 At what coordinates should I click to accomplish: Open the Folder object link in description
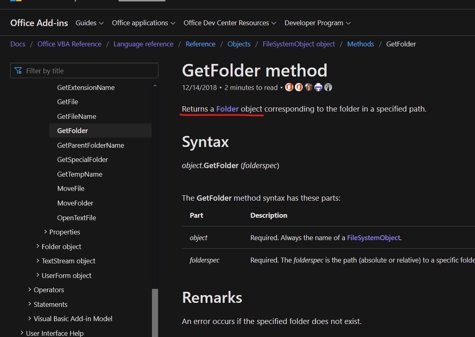pyautogui.click(x=227, y=109)
